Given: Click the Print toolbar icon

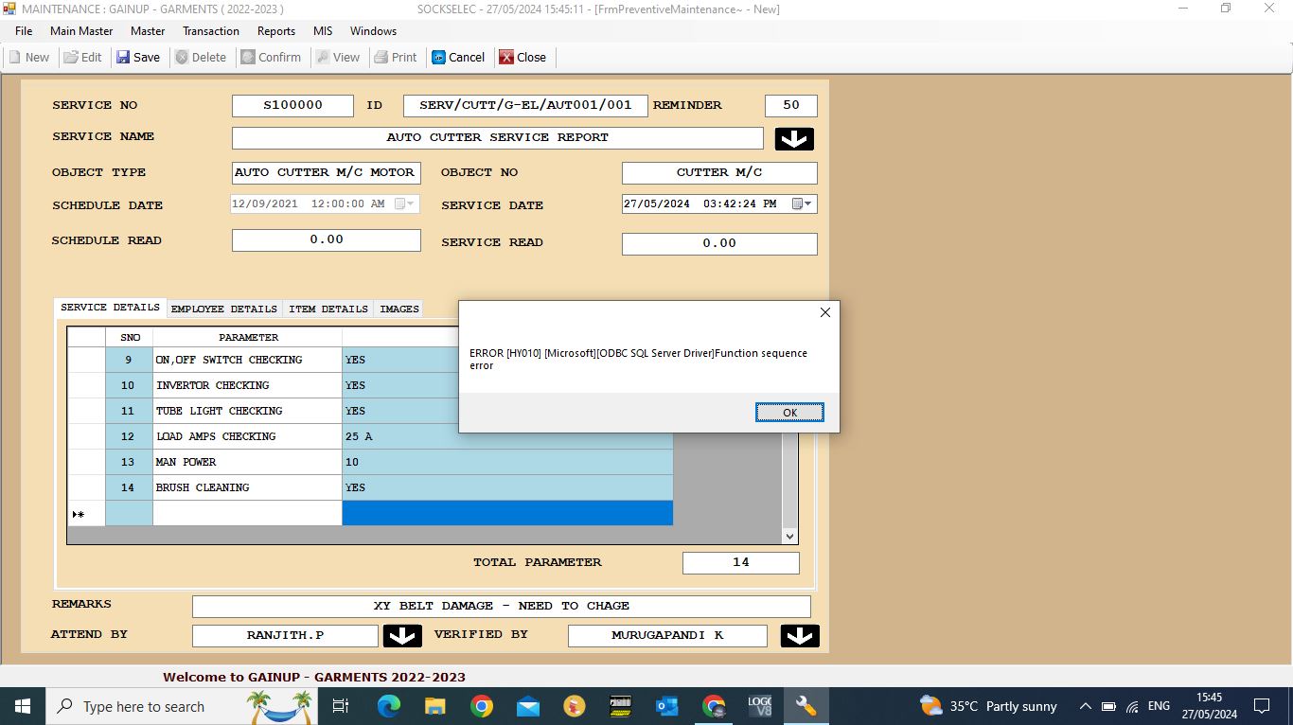Looking at the screenshot, I should (381, 57).
